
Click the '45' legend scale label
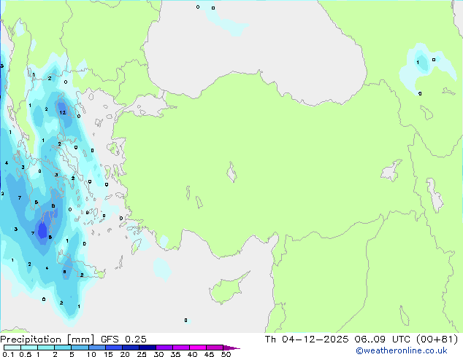pyautogui.click(x=209, y=354)
